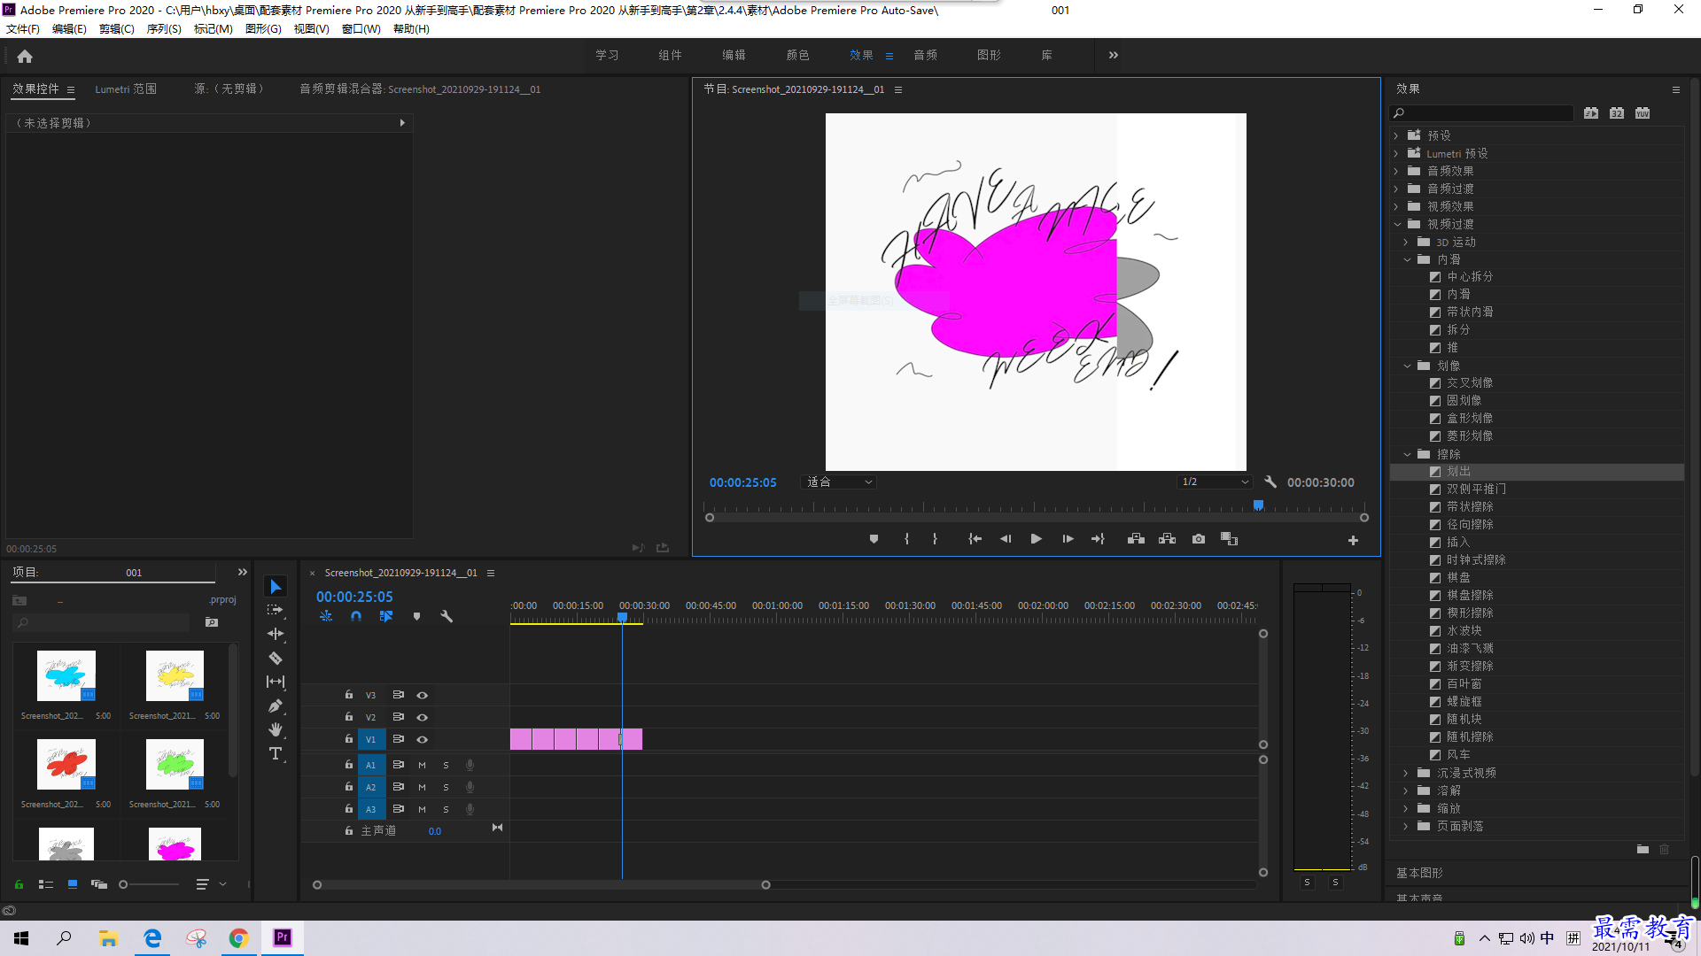Open Google Chrome from taskbar
1701x956 pixels.
(239, 938)
